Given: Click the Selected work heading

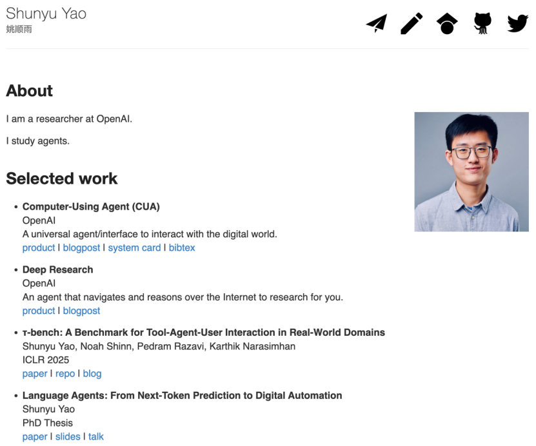Looking at the screenshot, I should [x=61, y=179].
